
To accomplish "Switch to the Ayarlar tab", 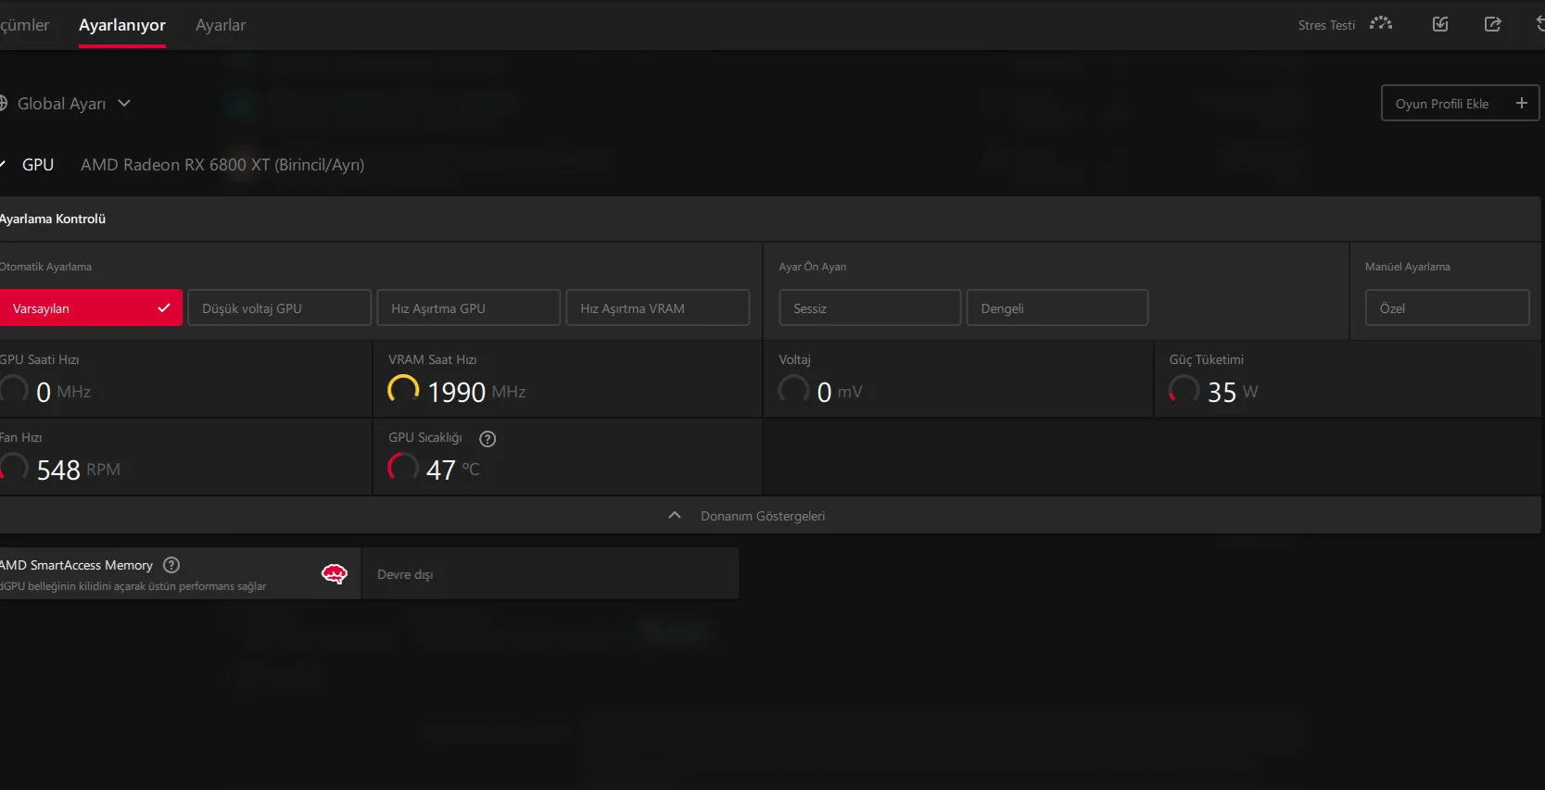I will (221, 25).
